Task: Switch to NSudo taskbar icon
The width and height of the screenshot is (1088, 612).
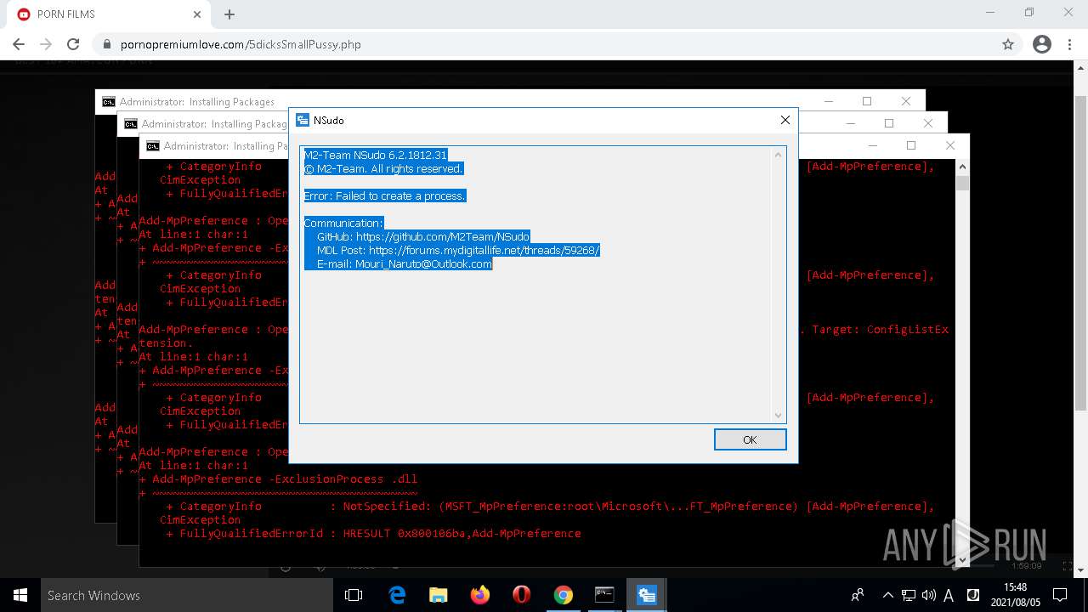Action: pos(646,595)
